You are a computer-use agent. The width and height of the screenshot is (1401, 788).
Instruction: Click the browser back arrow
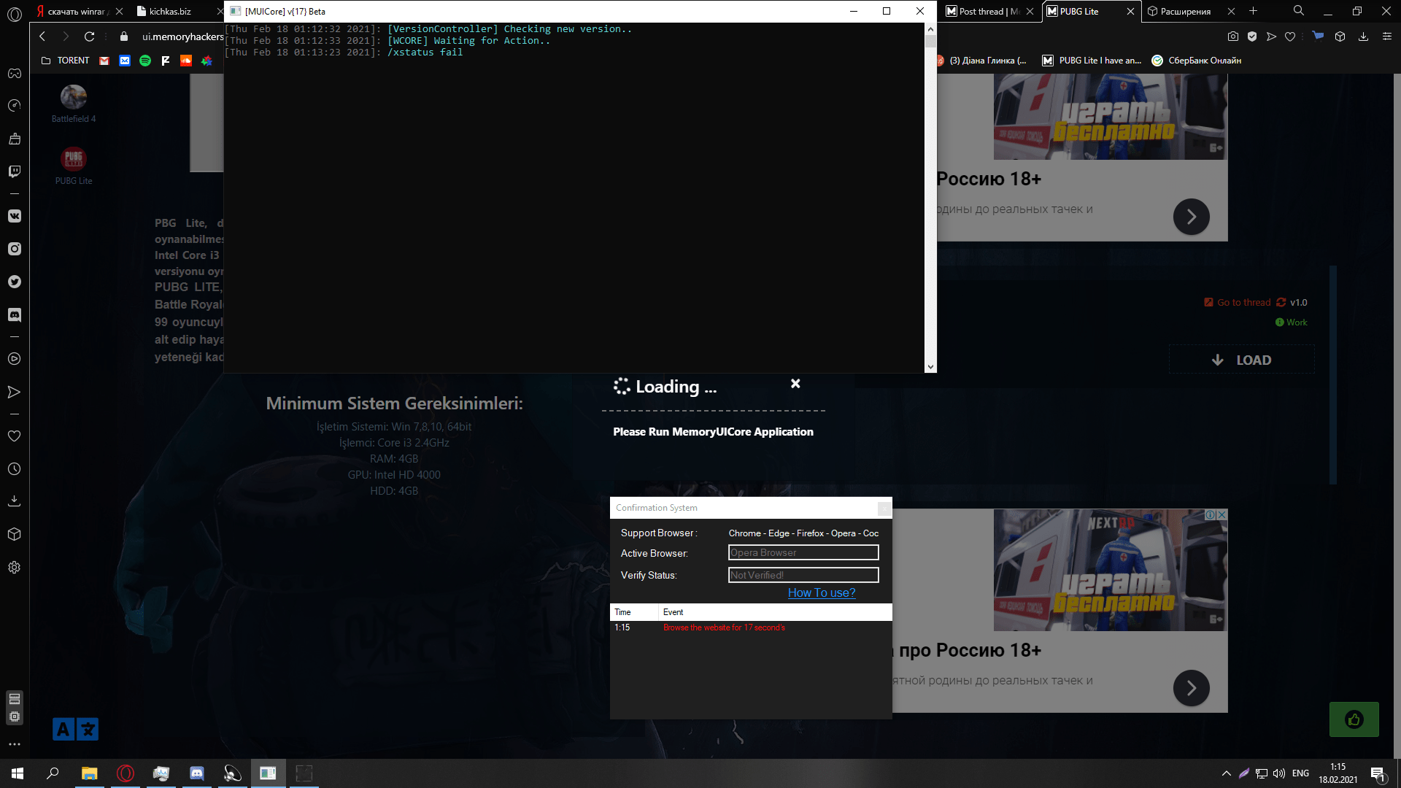(42, 36)
